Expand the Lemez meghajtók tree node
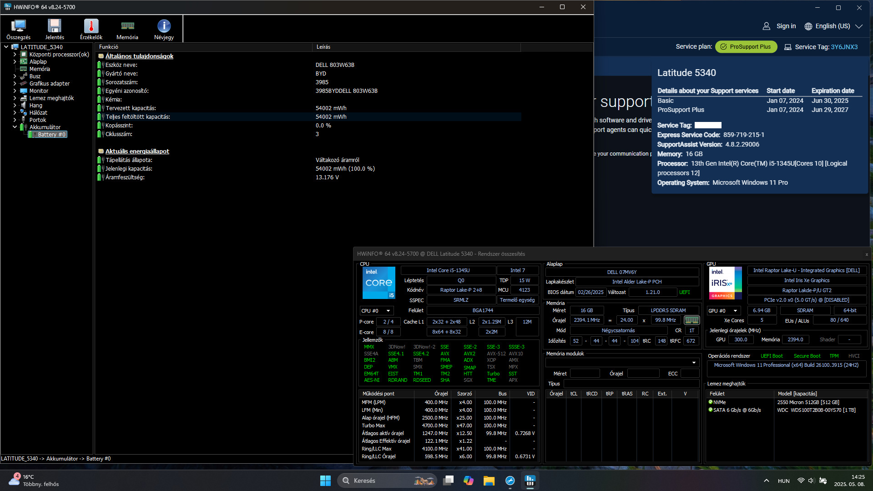The height and width of the screenshot is (491, 873). tap(15, 98)
